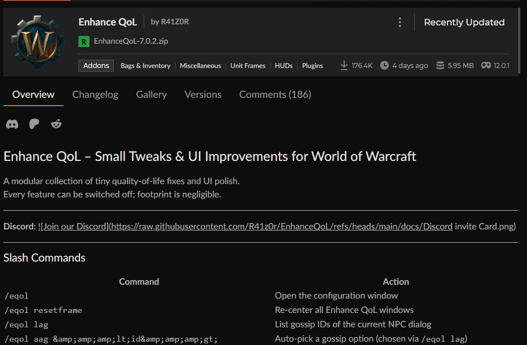
Task: Open the Comments (186) tab
Action: pos(275,95)
